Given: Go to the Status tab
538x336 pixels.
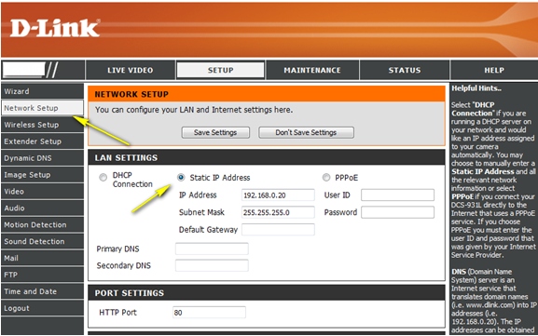Looking at the screenshot, I should (405, 70).
